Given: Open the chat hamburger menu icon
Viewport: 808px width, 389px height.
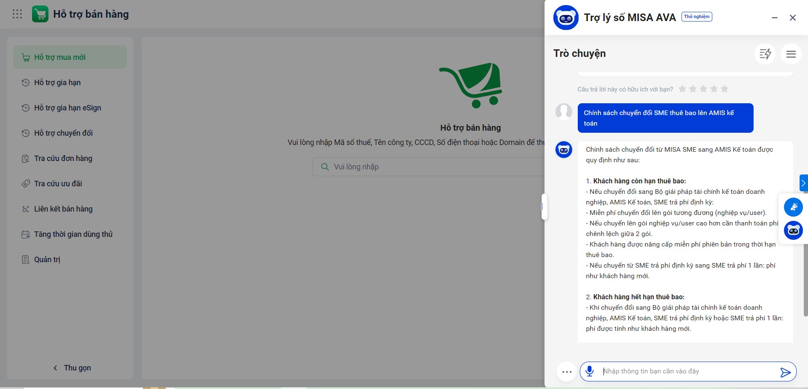Looking at the screenshot, I should 791,54.
